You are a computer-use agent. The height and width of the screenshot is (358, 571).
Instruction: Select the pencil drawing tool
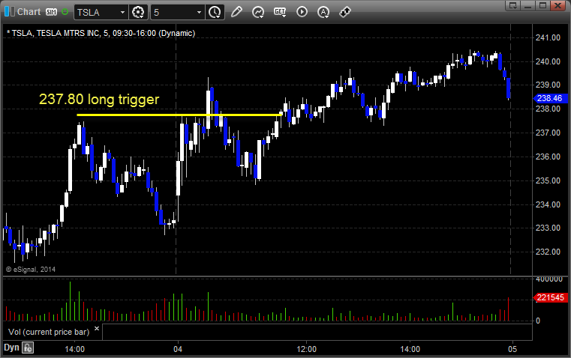pos(236,12)
